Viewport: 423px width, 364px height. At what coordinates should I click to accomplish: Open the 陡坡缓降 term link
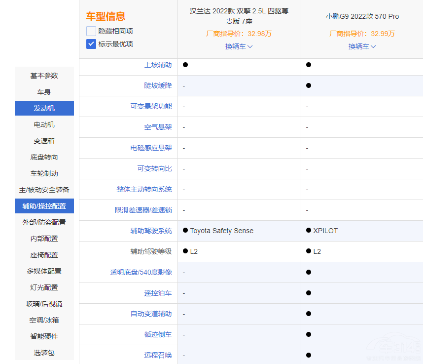158,85
